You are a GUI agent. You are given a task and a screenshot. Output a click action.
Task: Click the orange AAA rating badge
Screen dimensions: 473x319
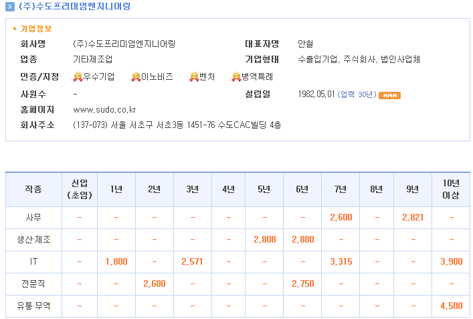(x=390, y=95)
